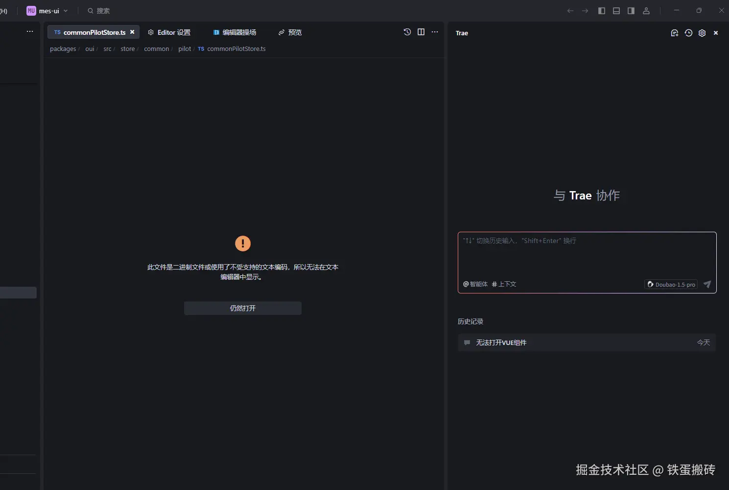The image size is (729, 490).
Task: Toggle the left sidebar layout icon
Action: coord(602,11)
